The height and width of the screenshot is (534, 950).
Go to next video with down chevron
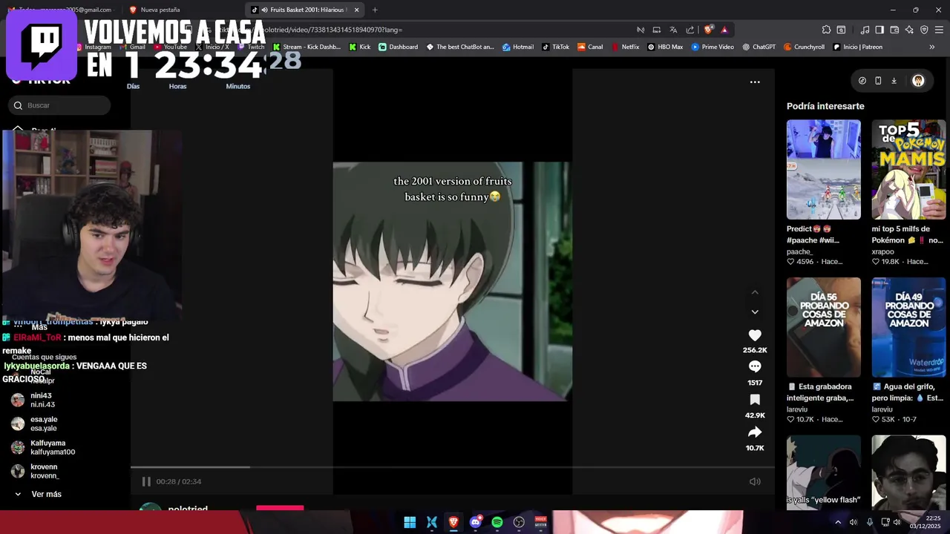[755, 312]
